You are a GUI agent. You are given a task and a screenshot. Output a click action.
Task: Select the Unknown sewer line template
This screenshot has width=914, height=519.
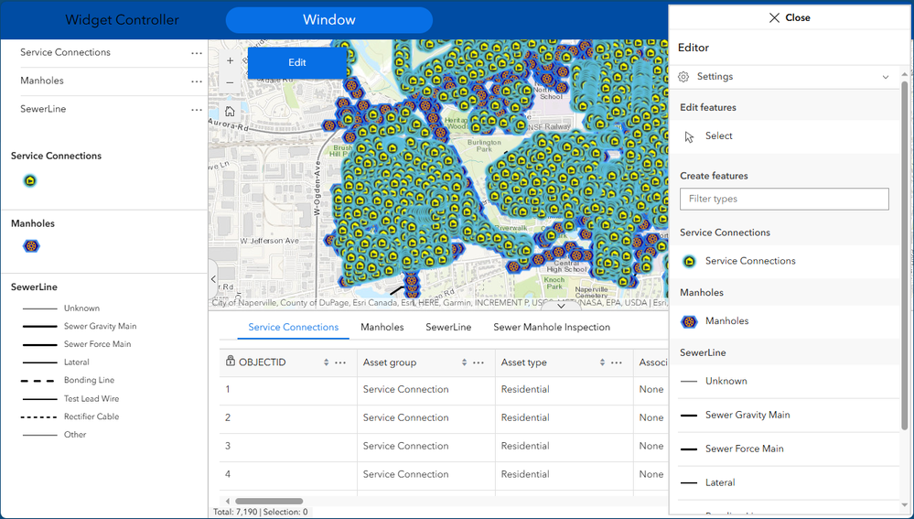coord(790,382)
